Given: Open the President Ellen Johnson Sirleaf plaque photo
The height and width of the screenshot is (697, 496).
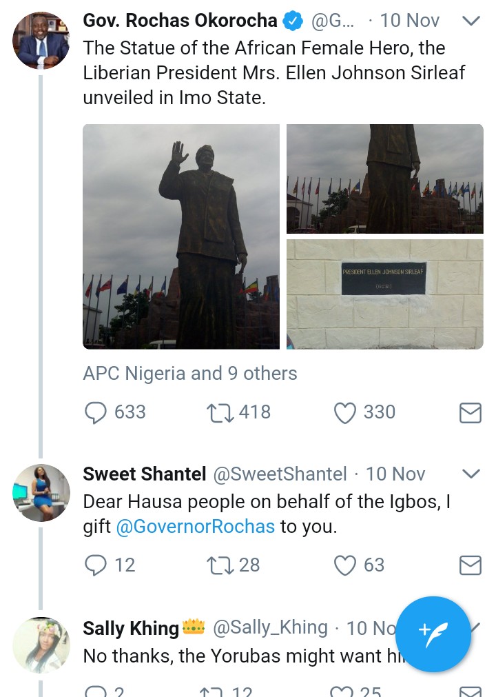Looking at the screenshot, I should pos(384,294).
